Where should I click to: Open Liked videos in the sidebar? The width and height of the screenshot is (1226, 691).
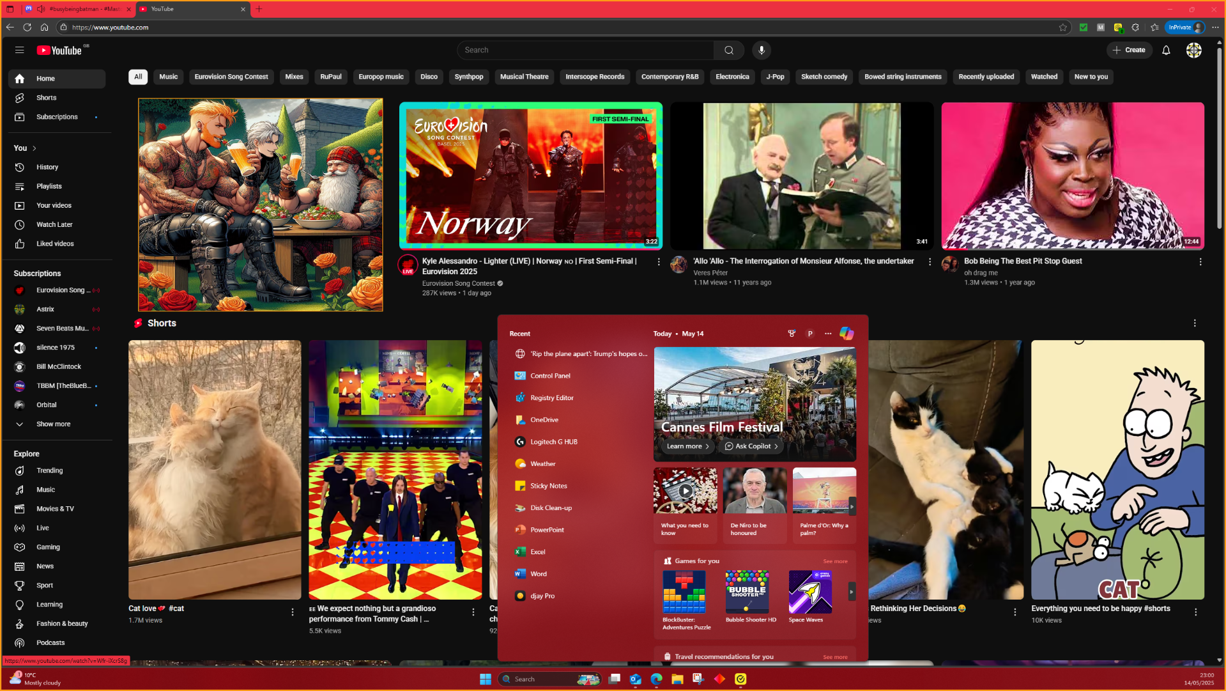click(57, 244)
